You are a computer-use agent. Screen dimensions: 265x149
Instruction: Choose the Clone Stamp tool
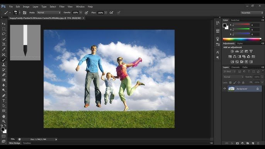pyautogui.click(x=3, y=65)
